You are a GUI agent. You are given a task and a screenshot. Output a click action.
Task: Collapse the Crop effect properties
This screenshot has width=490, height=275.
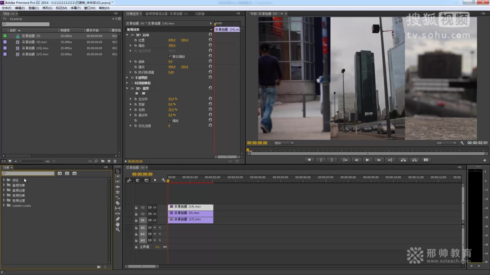pos(127,88)
